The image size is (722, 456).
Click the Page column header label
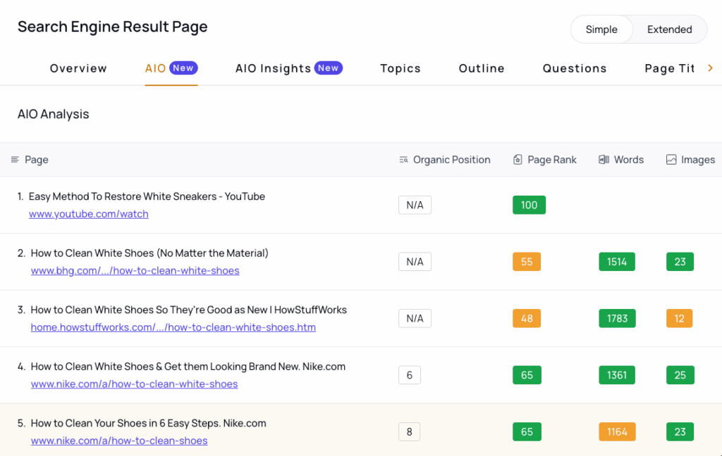tap(37, 160)
